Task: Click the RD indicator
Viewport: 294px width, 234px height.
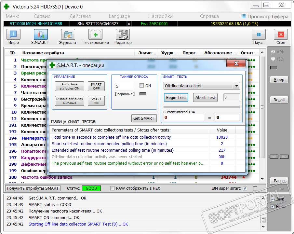Action: coord(284,157)
